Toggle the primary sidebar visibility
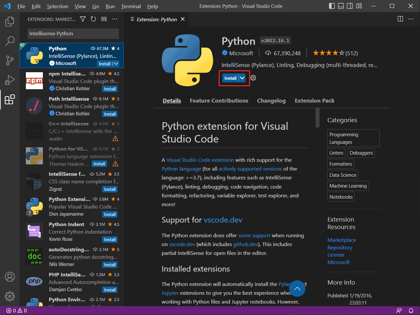Image resolution: width=420 pixels, height=315 pixels. click(x=332, y=6)
